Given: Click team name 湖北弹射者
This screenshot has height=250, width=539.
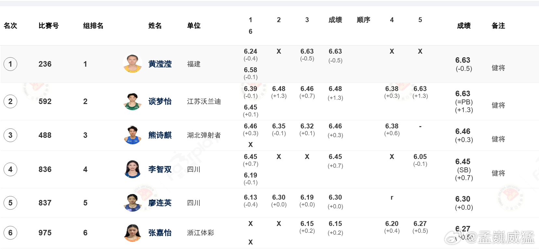Looking at the screenshot, I should [x=204, y=135].
